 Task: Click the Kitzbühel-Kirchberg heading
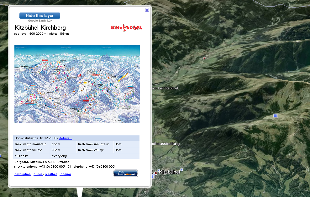pos(40,28)
